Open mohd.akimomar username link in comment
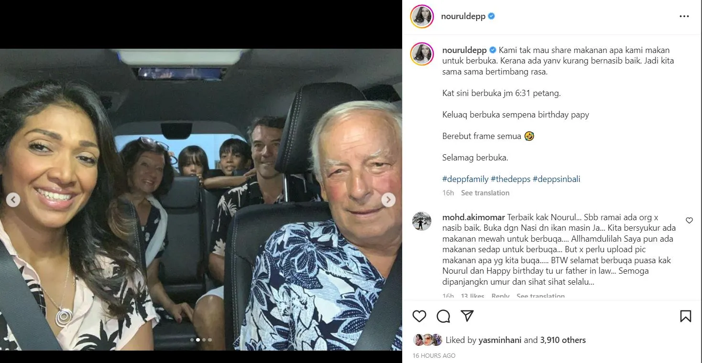 473,217
